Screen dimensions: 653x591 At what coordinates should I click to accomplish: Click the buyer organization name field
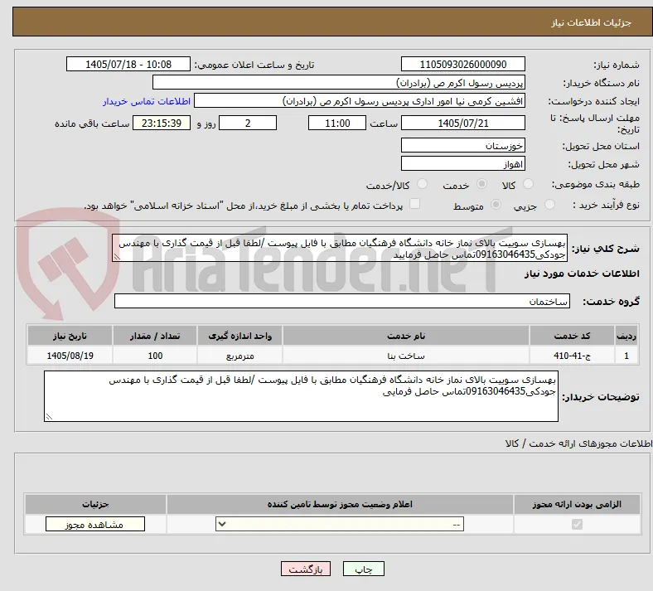click(339, 82)
